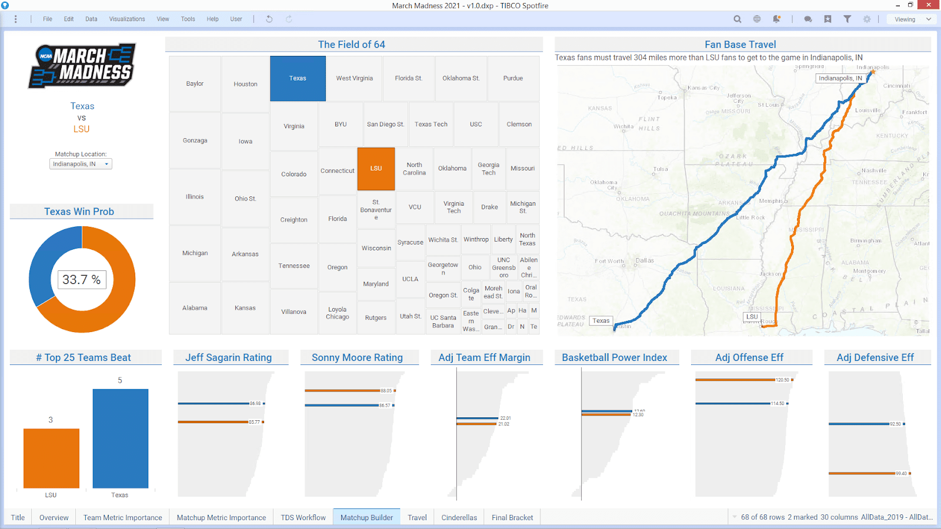Open the Matchup Metric Importance tab
The image size is (941, 529).
221,517
